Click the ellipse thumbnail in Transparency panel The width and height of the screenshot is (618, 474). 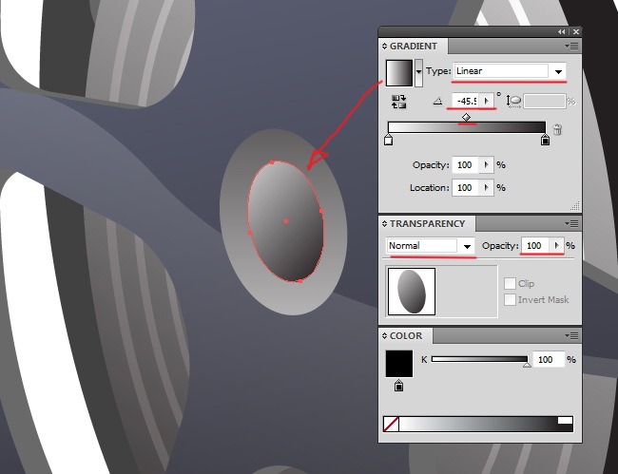coord(412,292)
